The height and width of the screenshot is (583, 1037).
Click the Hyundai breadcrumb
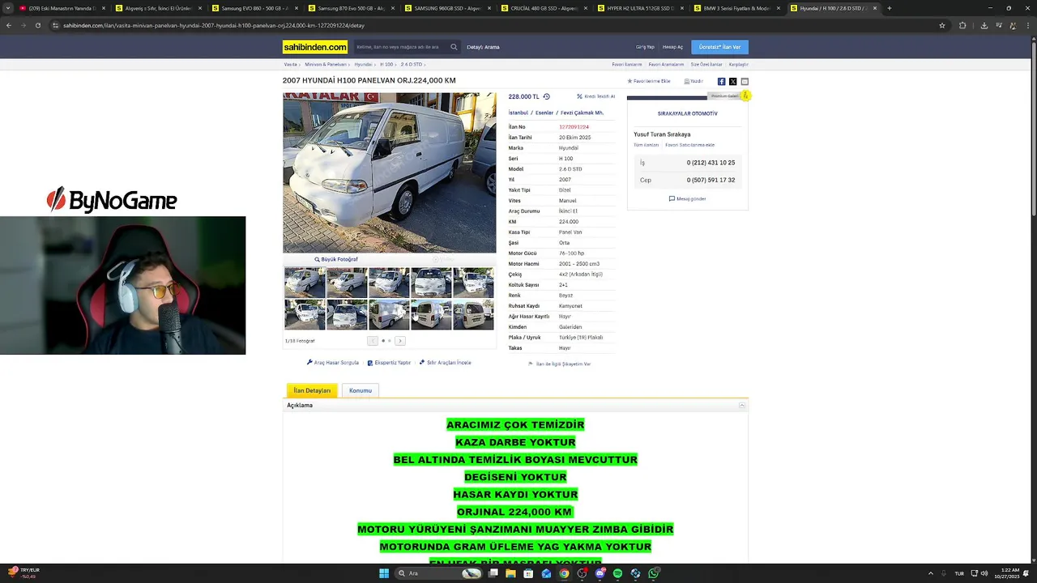[x=363, y=64]
